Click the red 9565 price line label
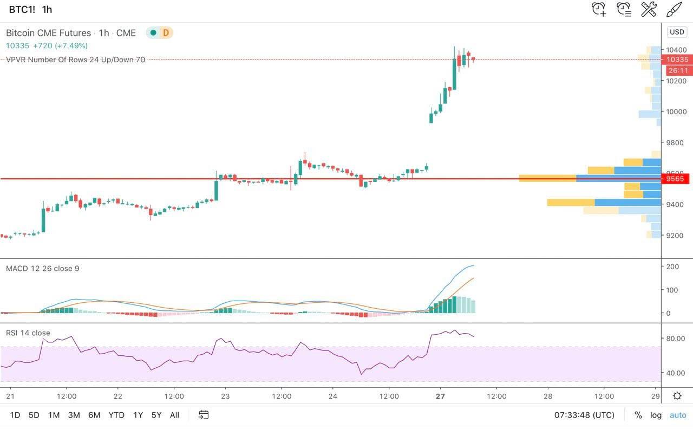The height and width of the screenshot is (429, 693). coord(675,179)
